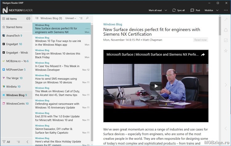Viewport: 231px width, 146px height.
Task: Click the share icon in right sidebar
Action: pos(225,30)
